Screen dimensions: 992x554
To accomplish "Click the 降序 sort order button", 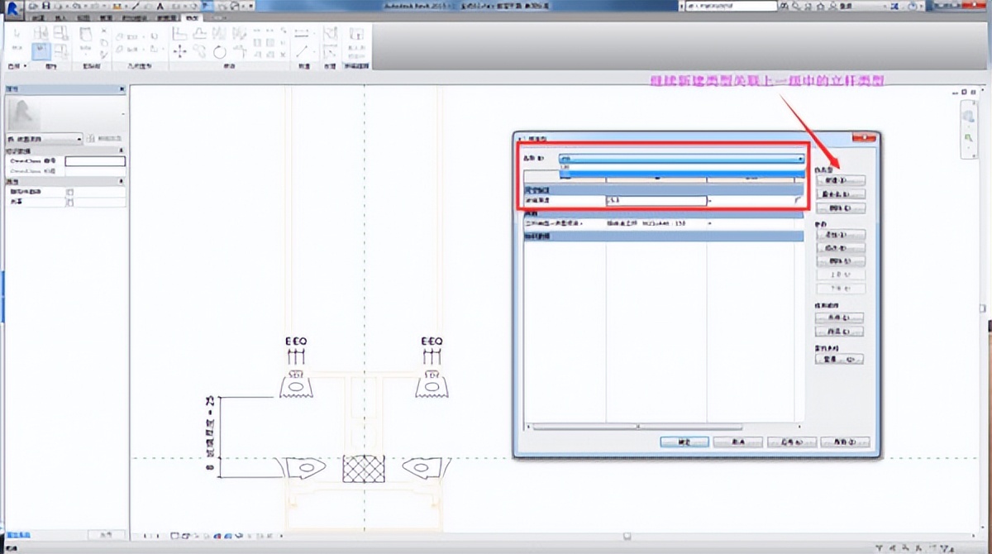I will point(840,332).
